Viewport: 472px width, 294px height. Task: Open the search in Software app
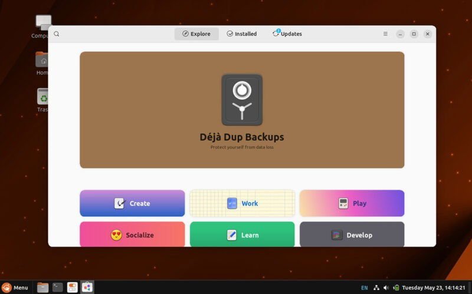click(x=57, y=34)
